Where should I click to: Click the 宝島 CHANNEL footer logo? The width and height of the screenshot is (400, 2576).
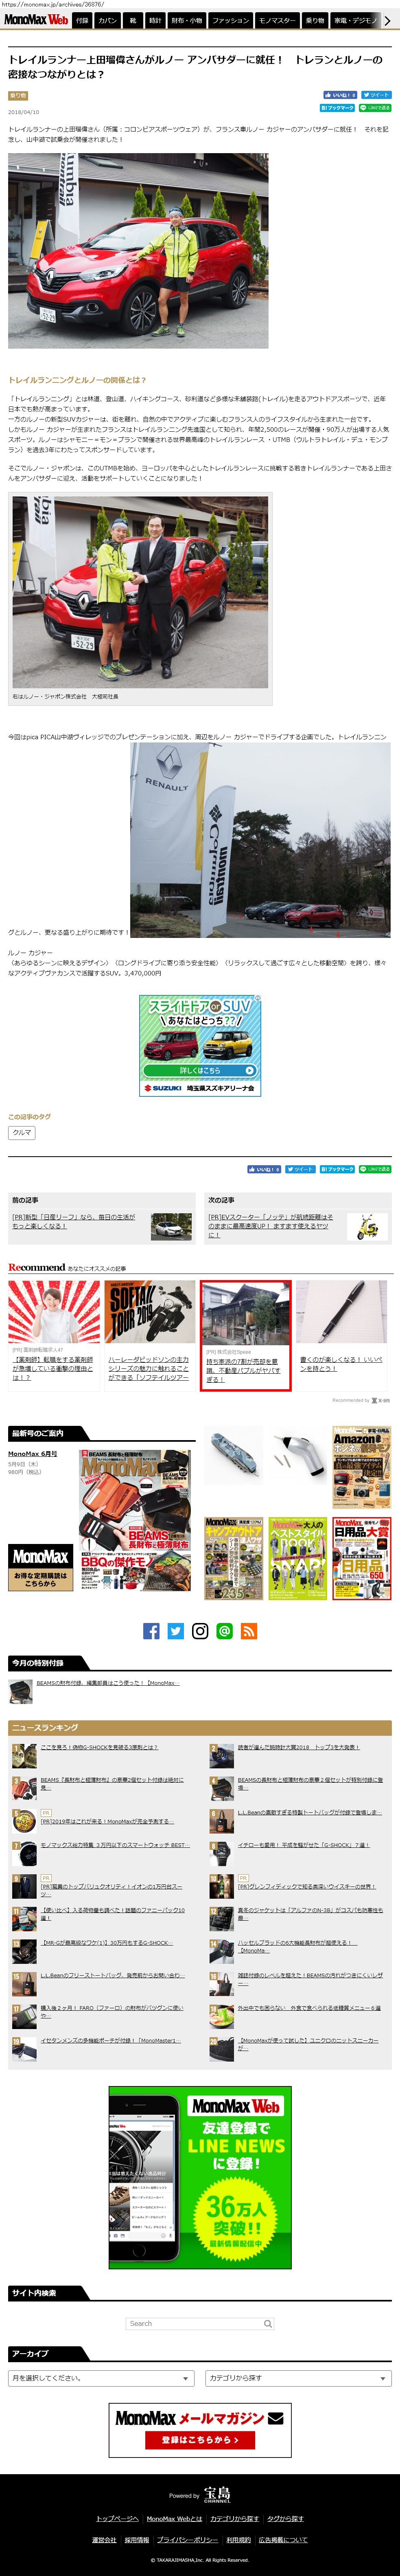(x=217, y=2494)
